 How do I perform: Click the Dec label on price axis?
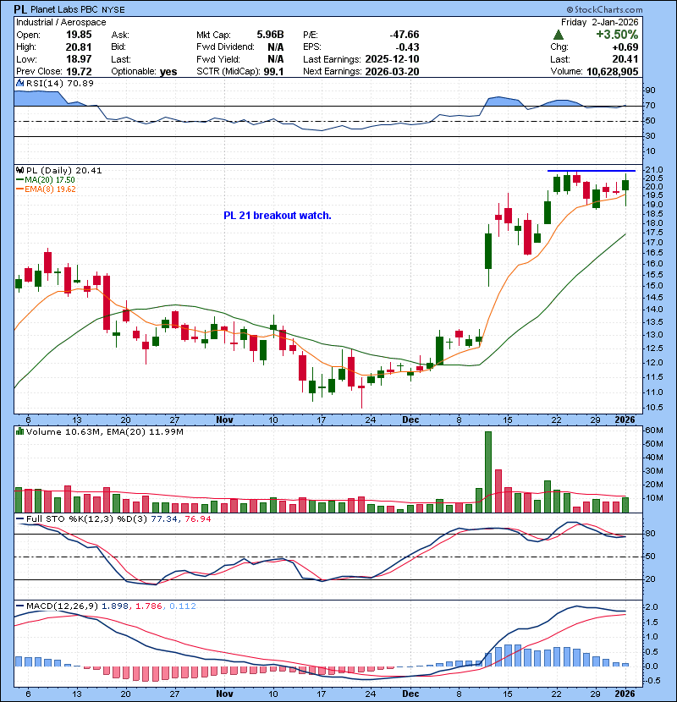coord(410,420)
